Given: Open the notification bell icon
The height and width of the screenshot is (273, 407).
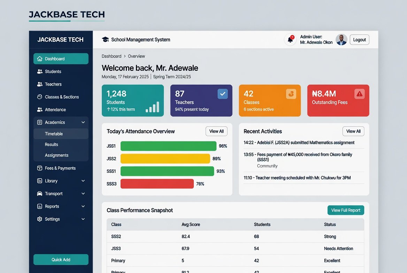Looking at the screenshot, I should 290,40.
